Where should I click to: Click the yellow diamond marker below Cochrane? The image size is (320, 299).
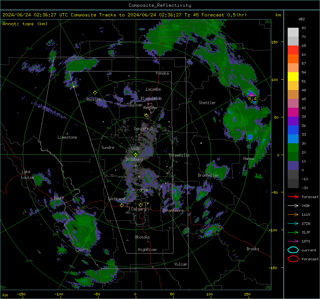pyautogui.click(x=122, y=205)
